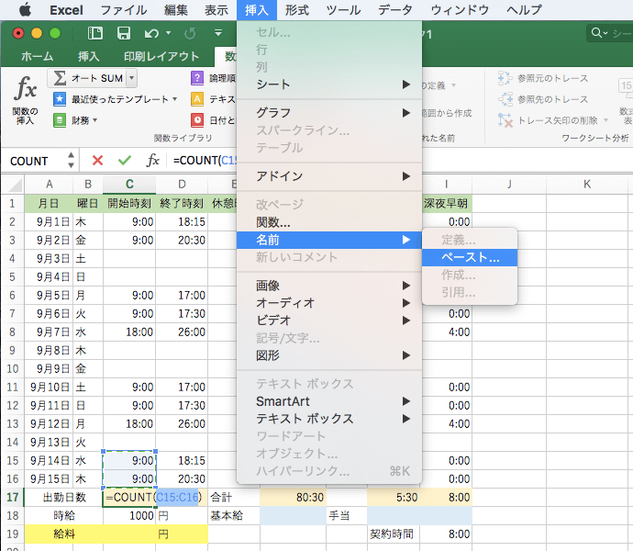Click the 契約時間 cell
This screenshot has width=633, height=551.
[394, 534]
